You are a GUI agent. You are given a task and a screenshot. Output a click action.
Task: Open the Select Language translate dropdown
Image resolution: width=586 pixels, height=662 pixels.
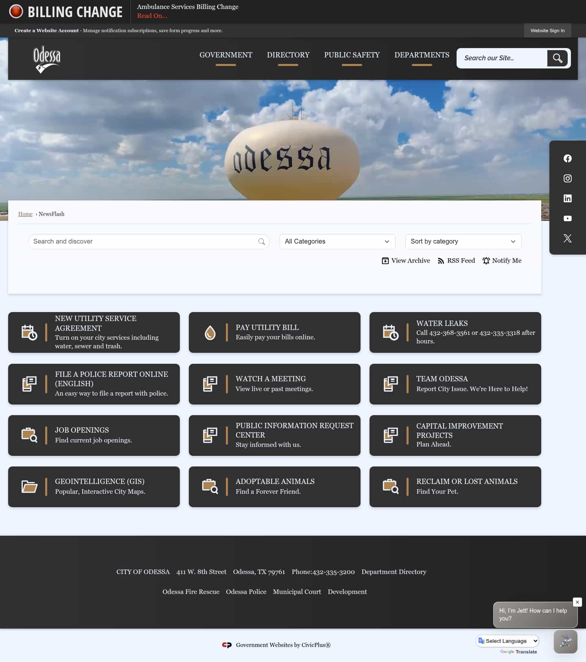(507, 641)
